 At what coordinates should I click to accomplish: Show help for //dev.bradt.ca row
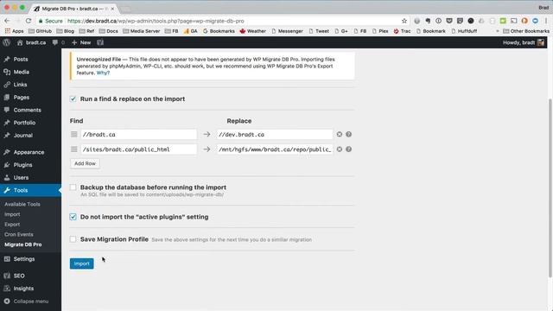(x=348, y=135)
